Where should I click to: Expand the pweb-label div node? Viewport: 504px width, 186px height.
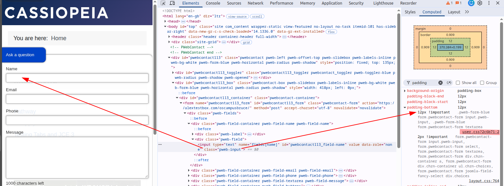pos(192,134)
